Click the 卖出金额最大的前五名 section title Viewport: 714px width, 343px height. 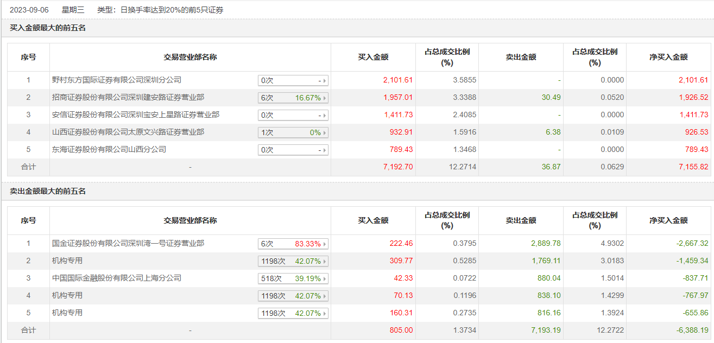coord(48,192)
